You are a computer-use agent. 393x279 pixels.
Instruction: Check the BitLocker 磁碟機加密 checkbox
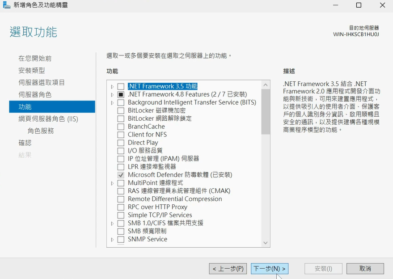click(x=121, y=110)
